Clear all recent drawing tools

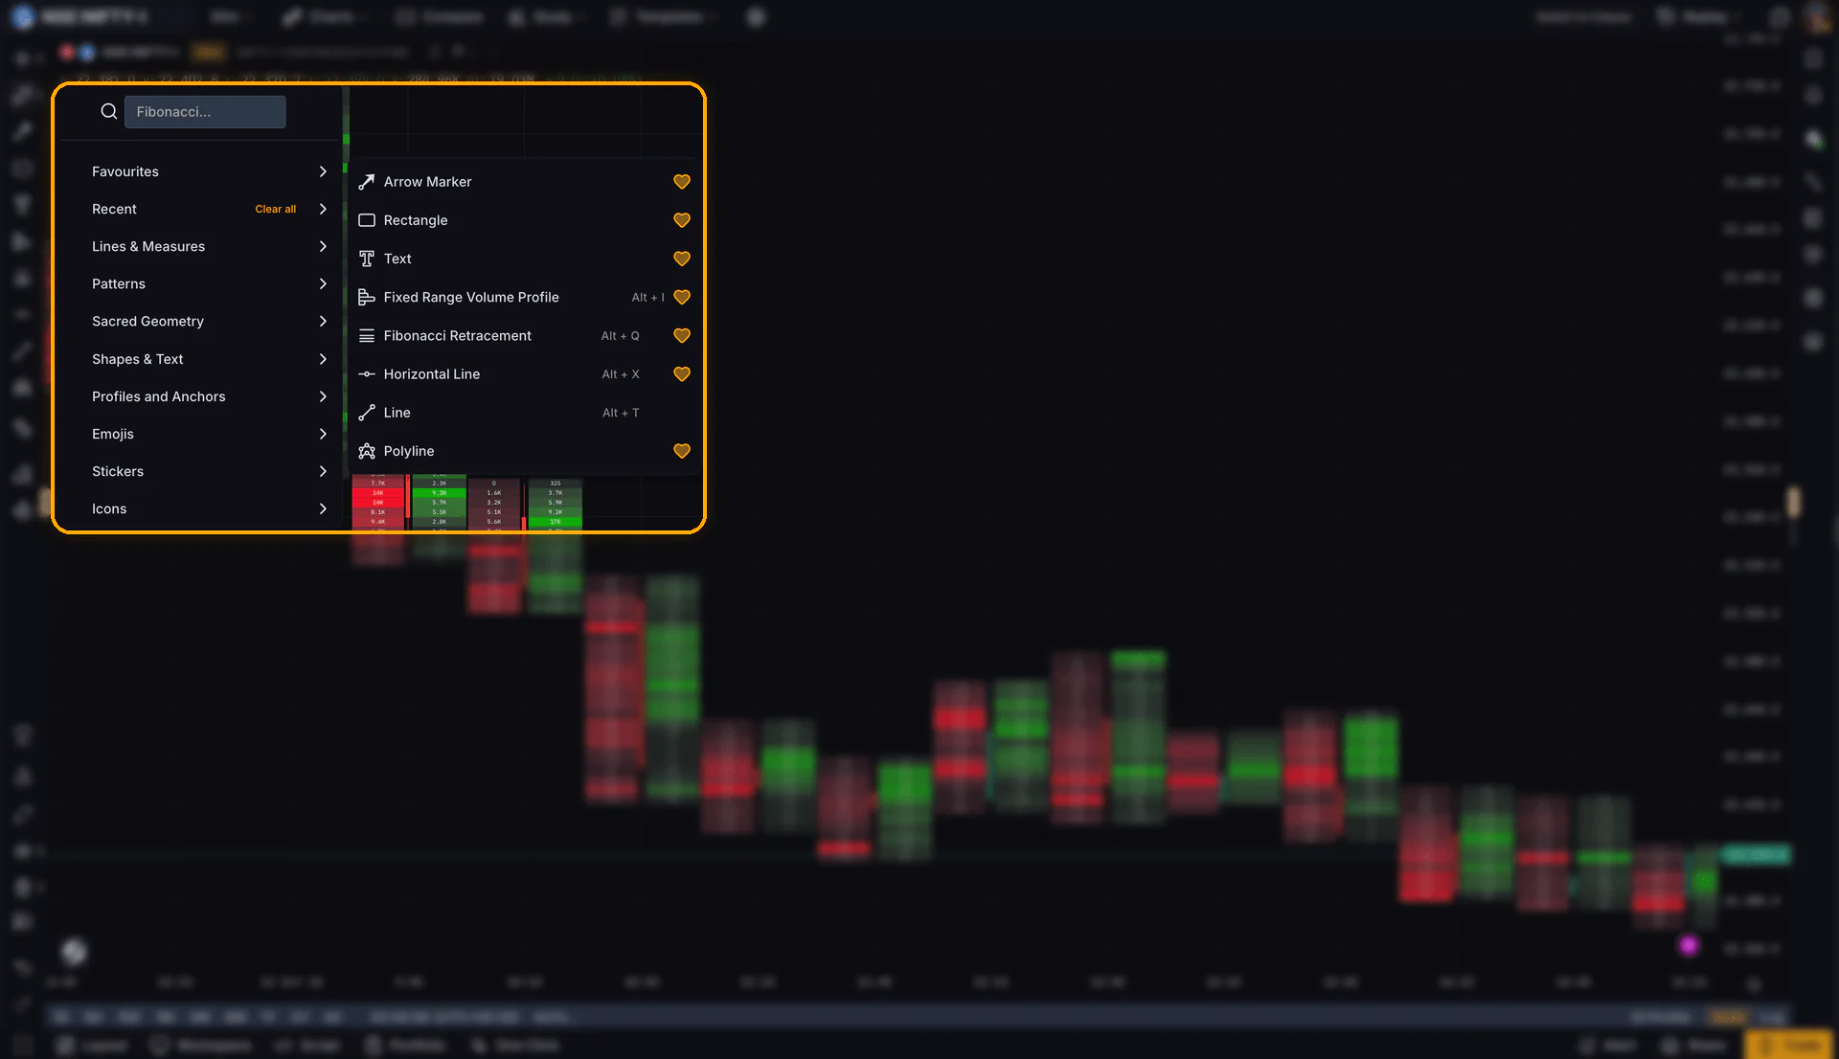(x=275, y=209)
